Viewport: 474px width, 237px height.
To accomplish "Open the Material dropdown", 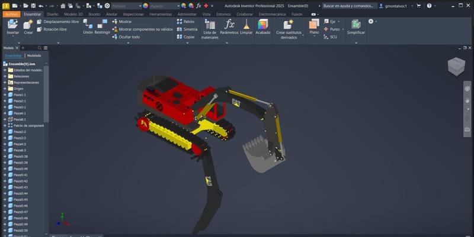I will 127,6.
